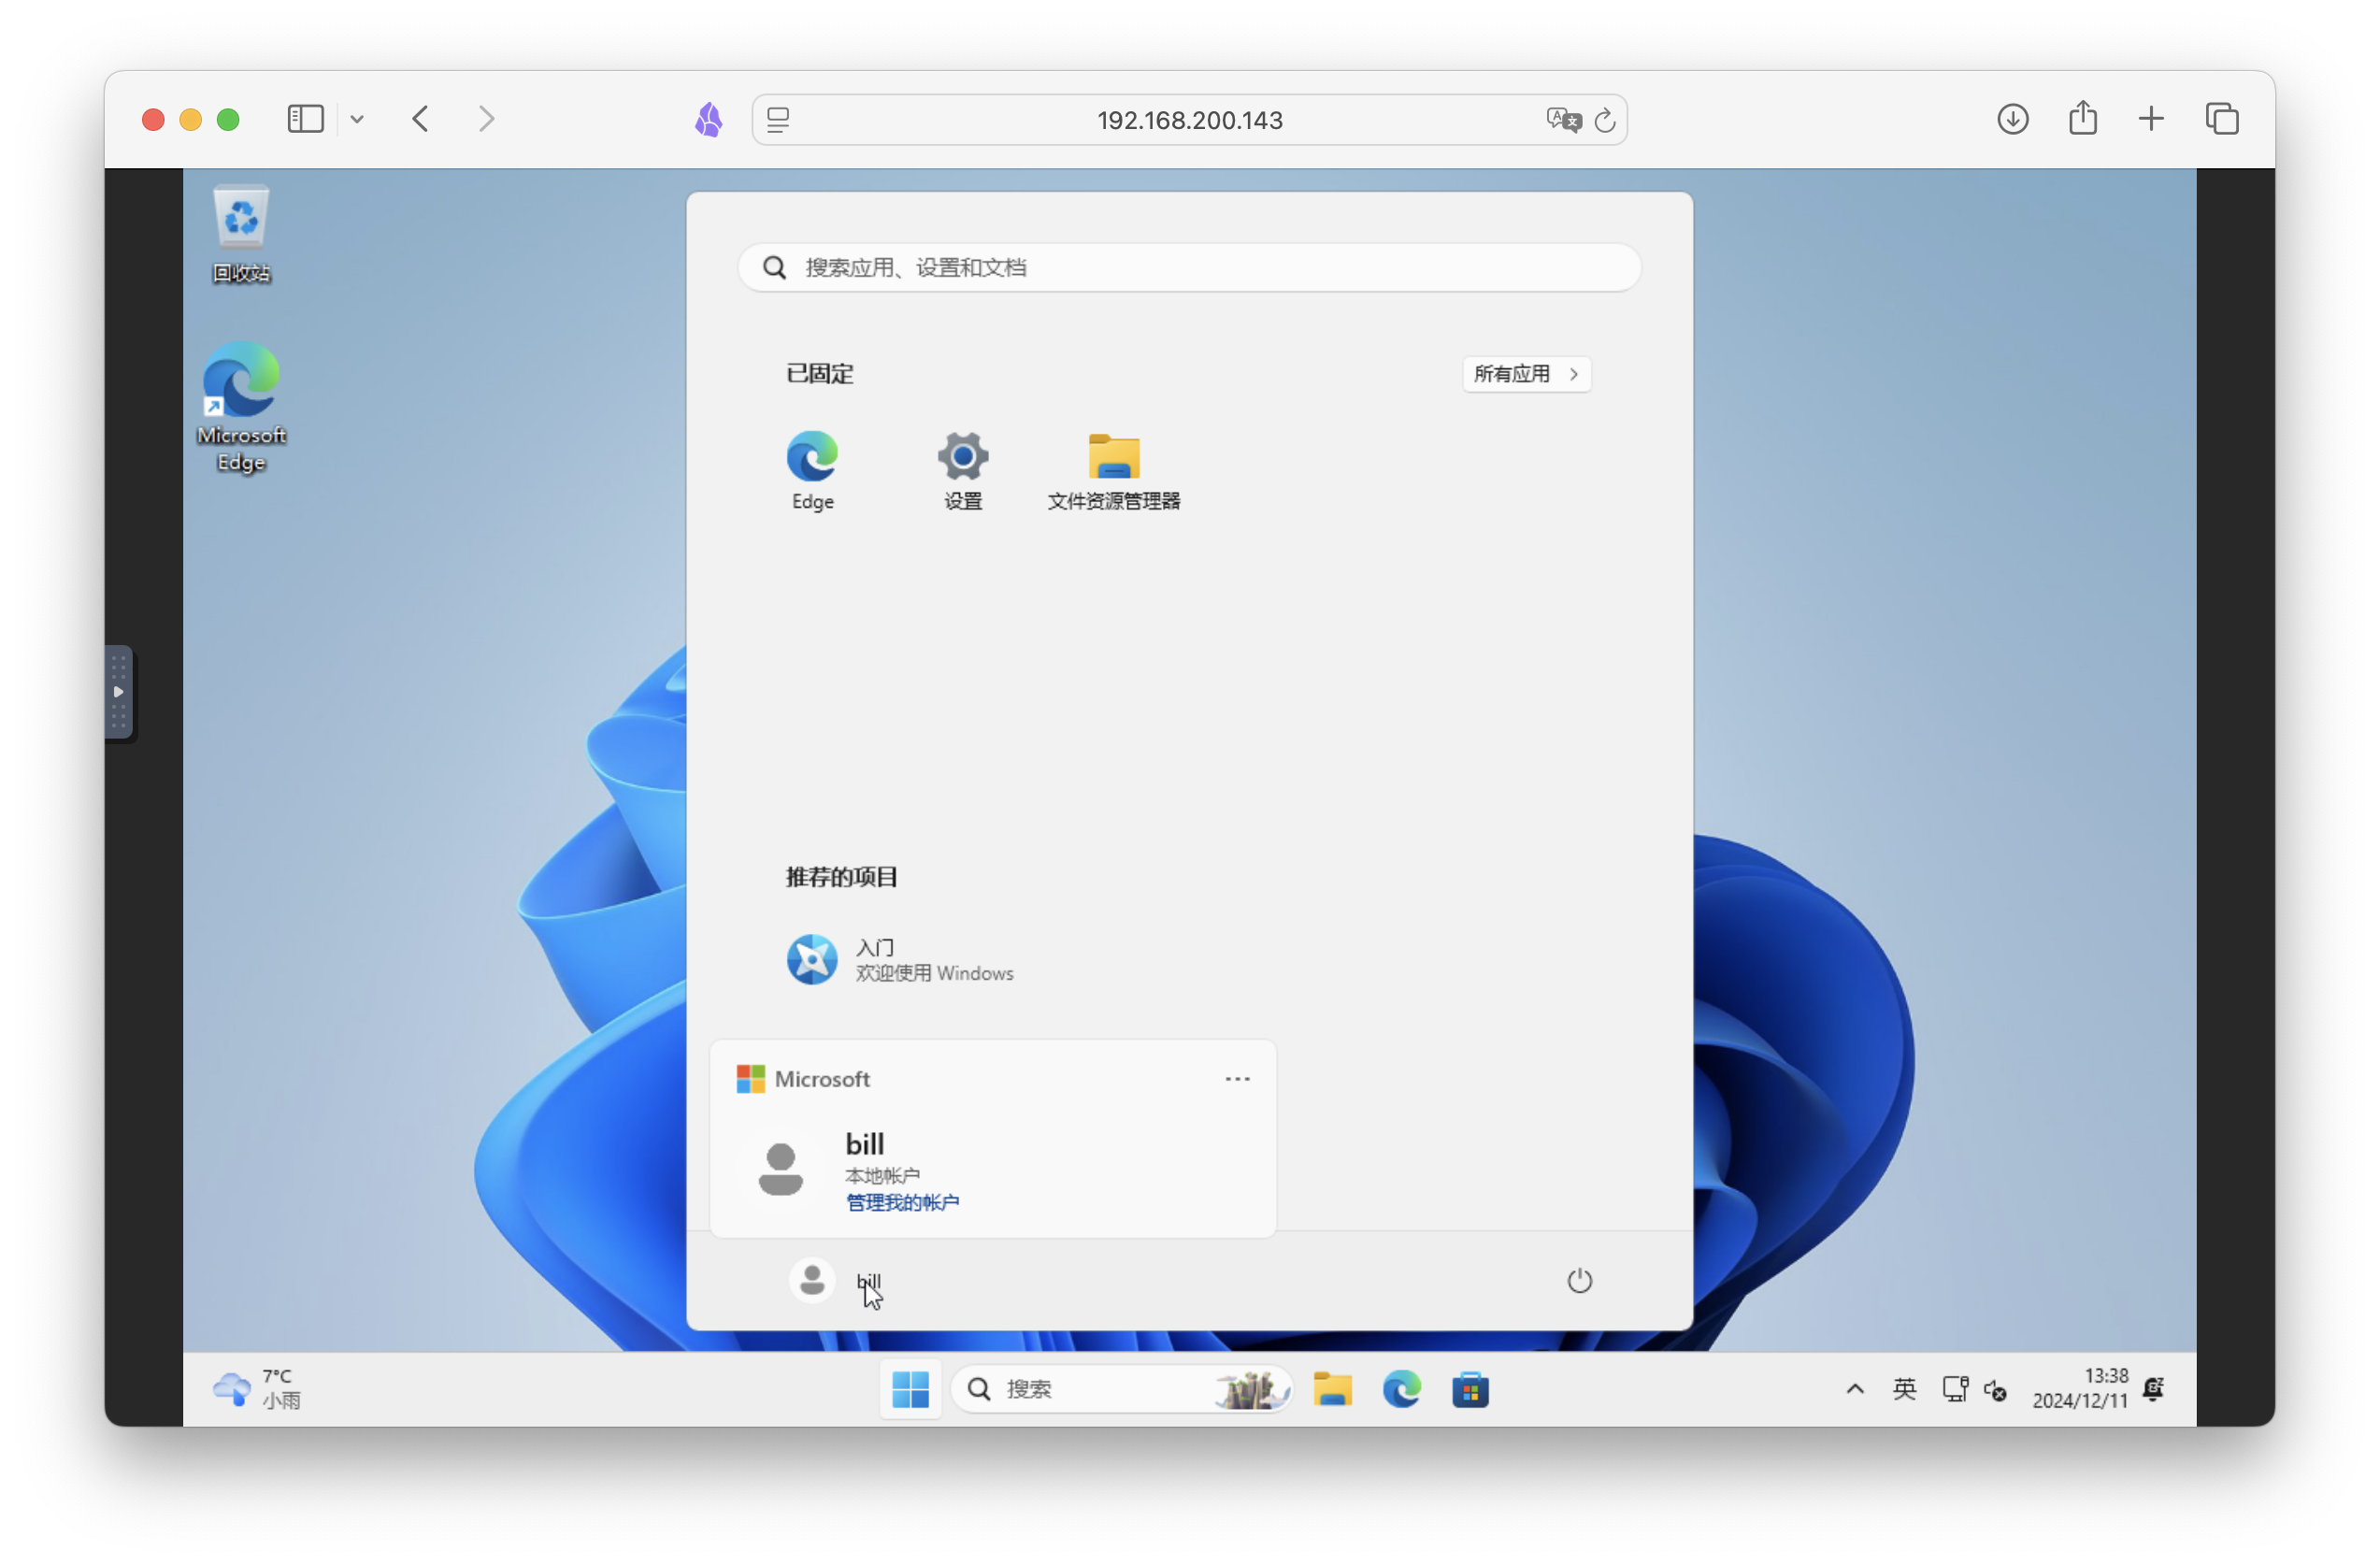Image resolution: width=2380 pixels, height=1565 pixels.
Task: Click Safari's share icon
Action: click(x=2083, y=119)
